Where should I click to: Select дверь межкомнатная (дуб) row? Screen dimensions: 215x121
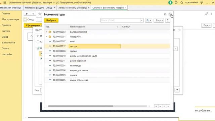coord(107,56)
